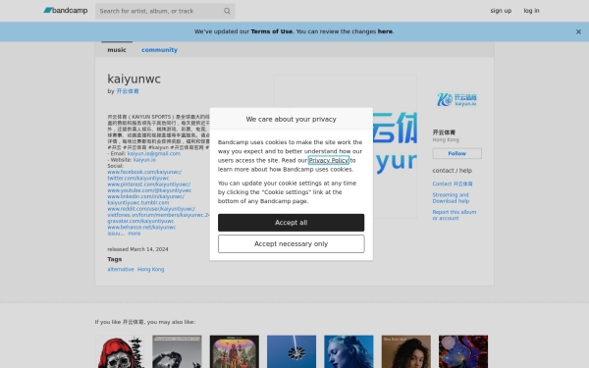The height and width of the screenshot is (368, 589).
Task: Click the album title kaiyunwc
Action: (134, 79)
